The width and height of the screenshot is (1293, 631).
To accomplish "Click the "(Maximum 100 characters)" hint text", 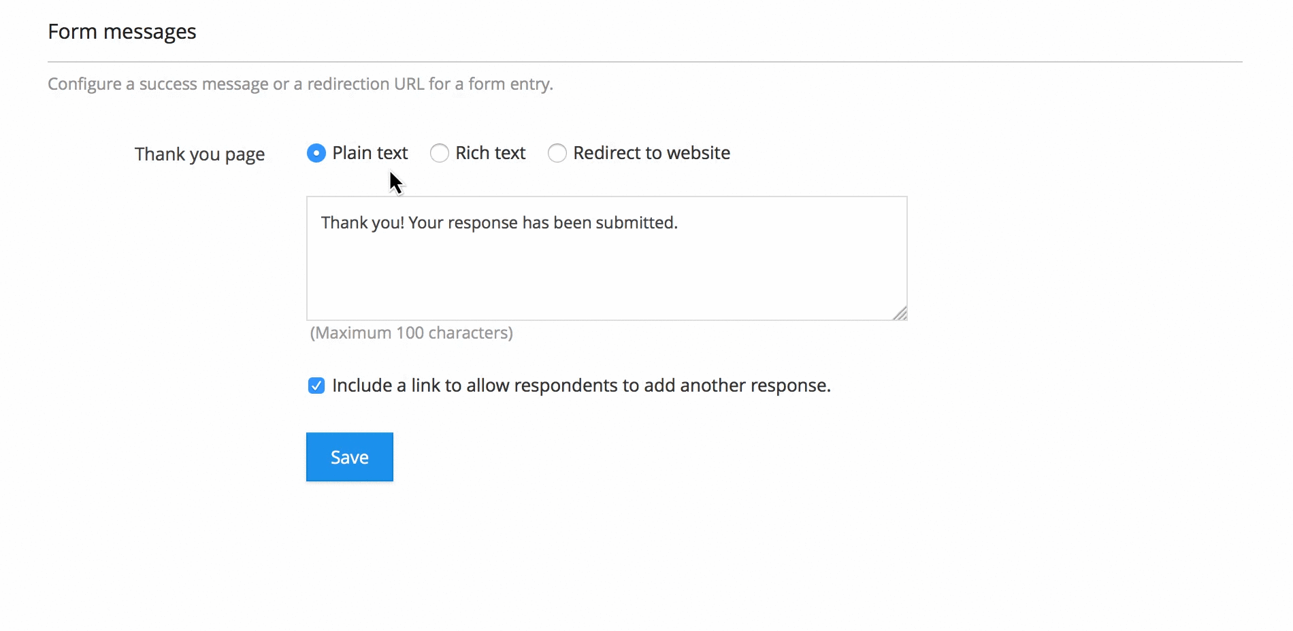I will [x=411, y=333].
